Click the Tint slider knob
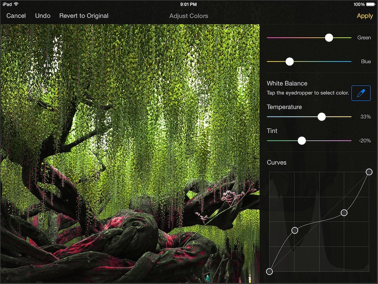The height and width of the screenshot is (284, 378). (301, 140)
